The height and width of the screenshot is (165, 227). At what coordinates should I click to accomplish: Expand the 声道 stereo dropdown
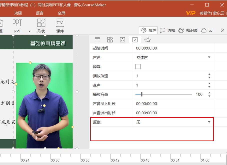click(x=209, y=57)
